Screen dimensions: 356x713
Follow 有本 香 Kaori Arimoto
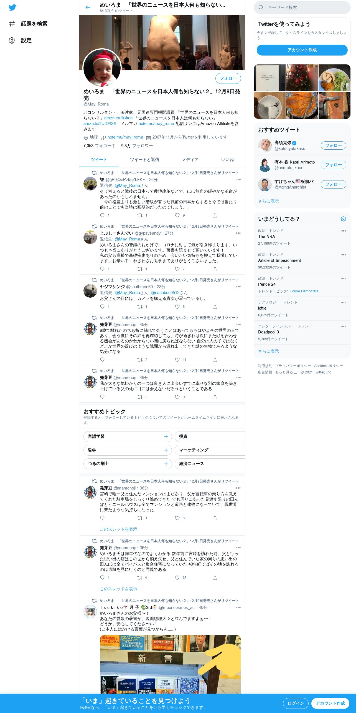(x=333, y=165)
